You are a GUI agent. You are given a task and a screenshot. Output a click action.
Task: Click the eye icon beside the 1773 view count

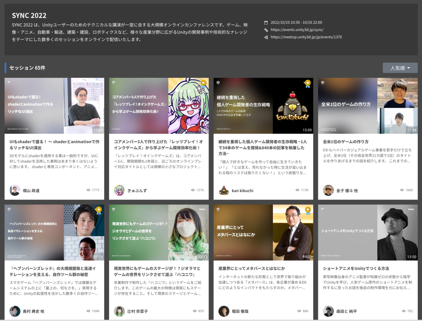tap(89, 190)
